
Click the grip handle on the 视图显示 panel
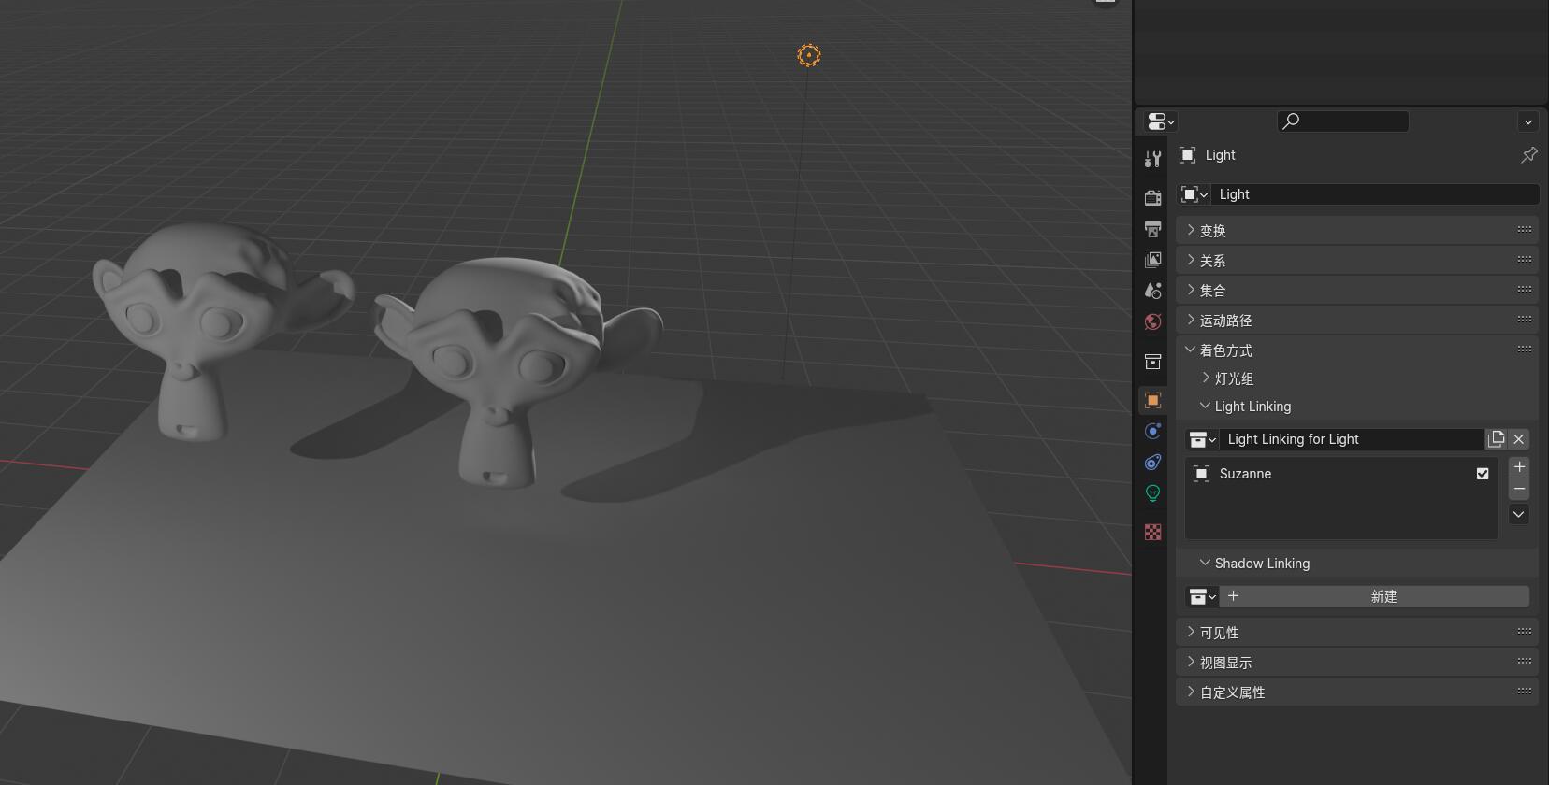pyautogui.click(x=1525, y=661)
